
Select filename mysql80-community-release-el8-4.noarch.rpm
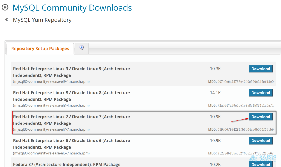pos(51,105)
